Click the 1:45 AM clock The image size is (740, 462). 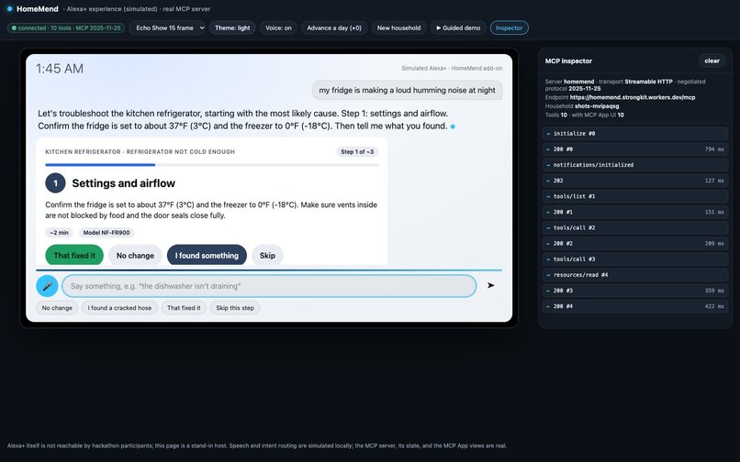coord(60,69)
